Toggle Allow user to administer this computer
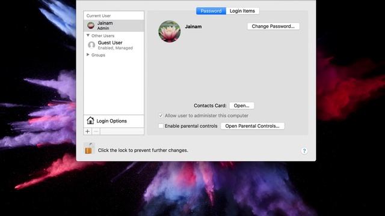This screenshot has width=385, height=216. (161, 116)
